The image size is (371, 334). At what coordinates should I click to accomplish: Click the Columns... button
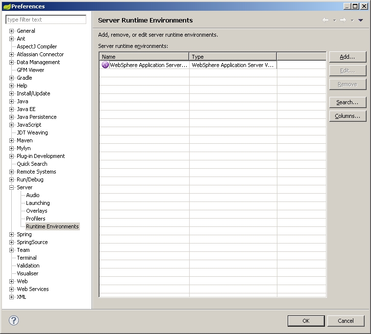[347, 116]
